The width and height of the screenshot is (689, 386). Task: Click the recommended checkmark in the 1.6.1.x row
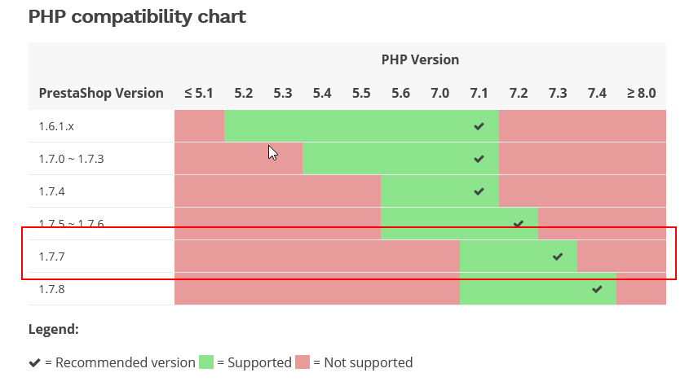tap(479, 126)
